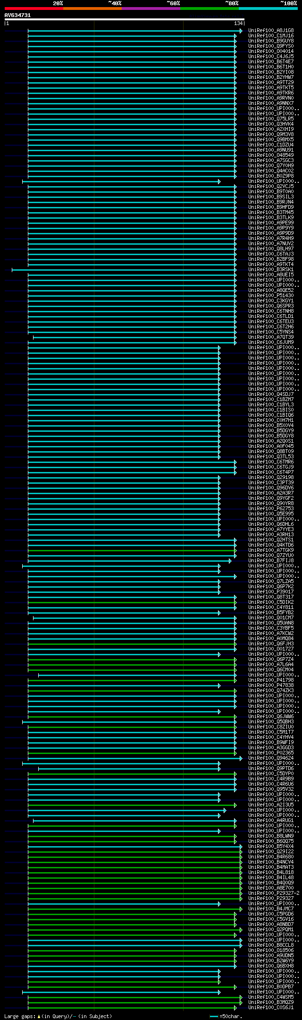Open the UniRef100_B5Y4X4 hit
Image resolution: width=302 pixels, height=1020 pixels.
coord(271,847)
